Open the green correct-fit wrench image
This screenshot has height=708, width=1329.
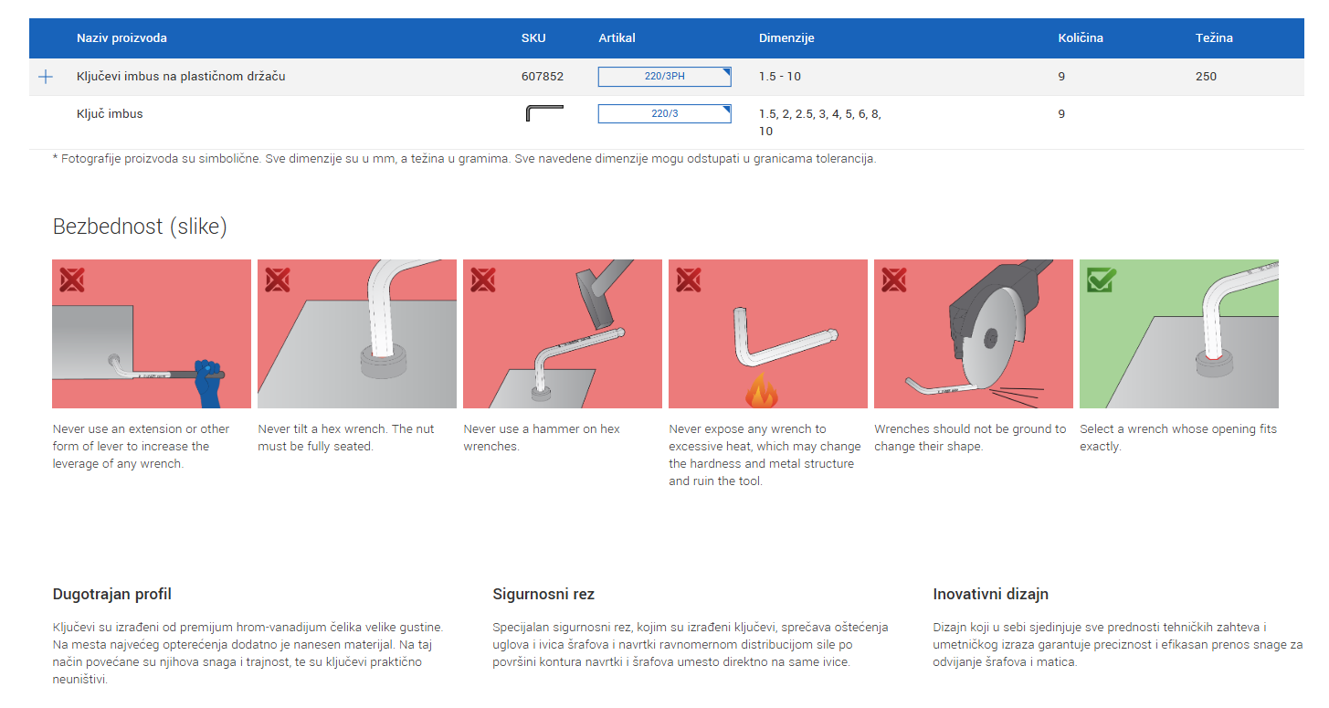coord(1179,334)
